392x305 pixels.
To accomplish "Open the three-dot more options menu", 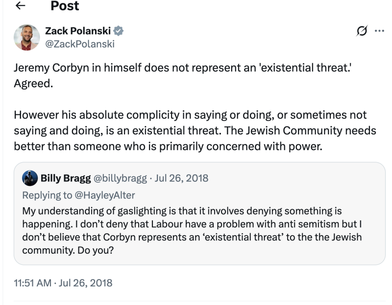I will coord(379,31).
